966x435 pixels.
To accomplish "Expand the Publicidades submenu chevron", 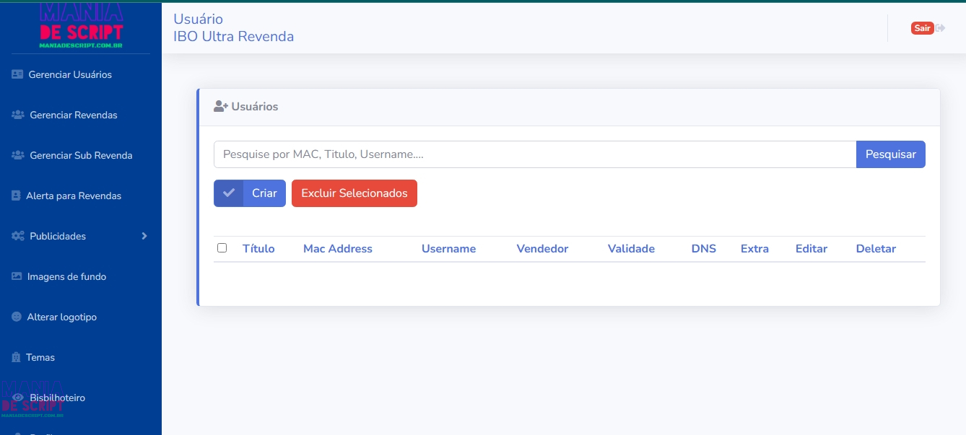I will pos(144,236).
